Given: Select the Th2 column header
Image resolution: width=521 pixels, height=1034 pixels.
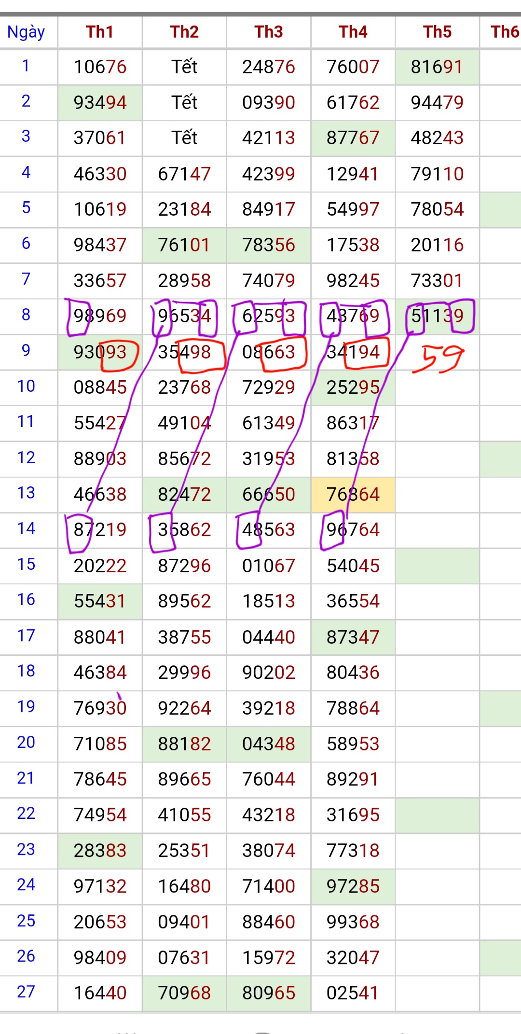Looking at the screenshot, I should tap(184, 32).
